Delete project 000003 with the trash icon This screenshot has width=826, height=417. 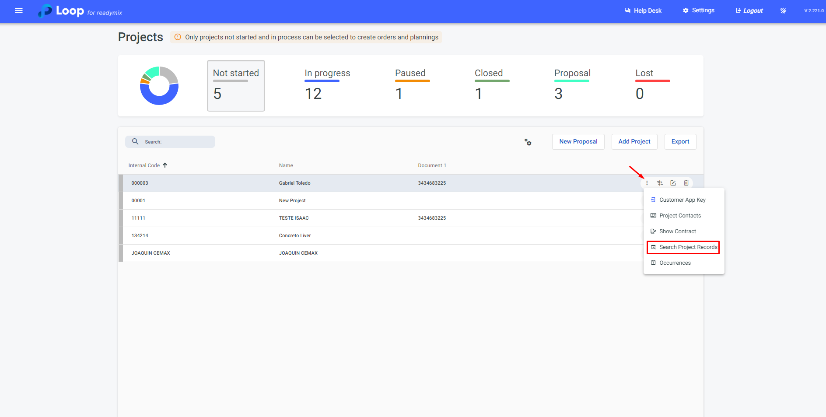pos(686,183)
